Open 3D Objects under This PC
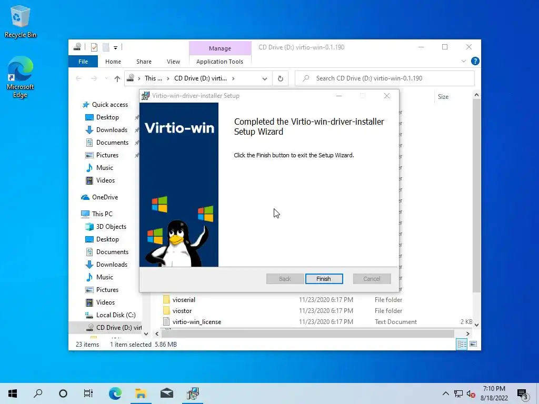Image resolution: width=539 pixels, height=404 pixels. click(111, 227)
